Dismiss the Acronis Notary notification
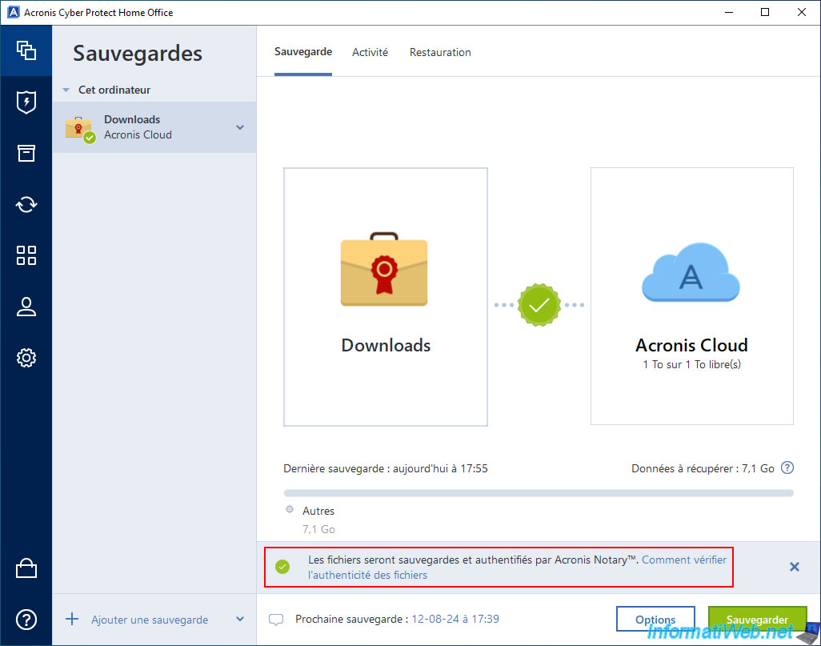821x646 pixels. pos(795,567)
